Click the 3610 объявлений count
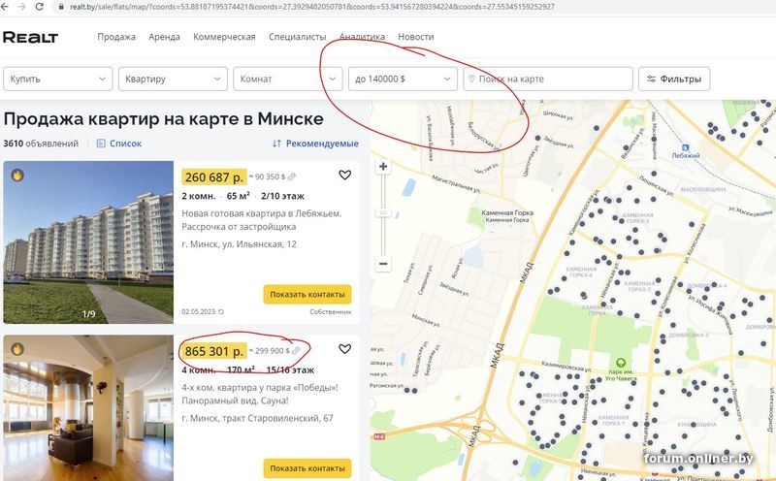The height and width of the screenshot is (481, 776). (x=41, y=144)
